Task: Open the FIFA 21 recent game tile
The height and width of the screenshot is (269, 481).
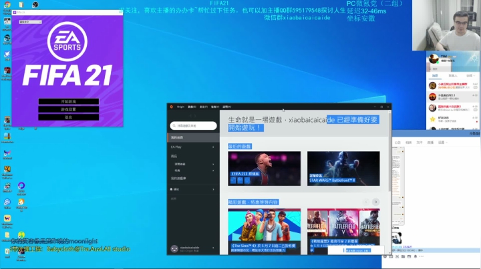Action: coord(264,168)
